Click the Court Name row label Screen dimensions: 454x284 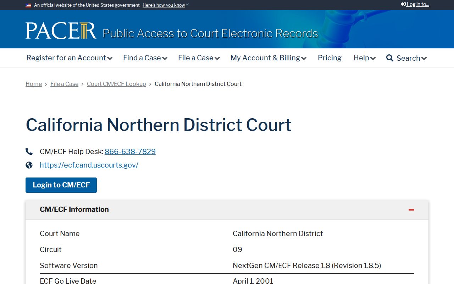pos(60,234)
